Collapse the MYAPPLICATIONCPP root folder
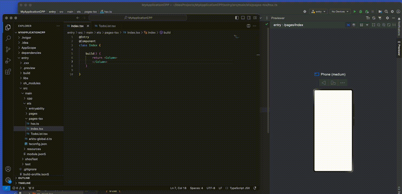 pyautogui.click(x=31, y=32)
